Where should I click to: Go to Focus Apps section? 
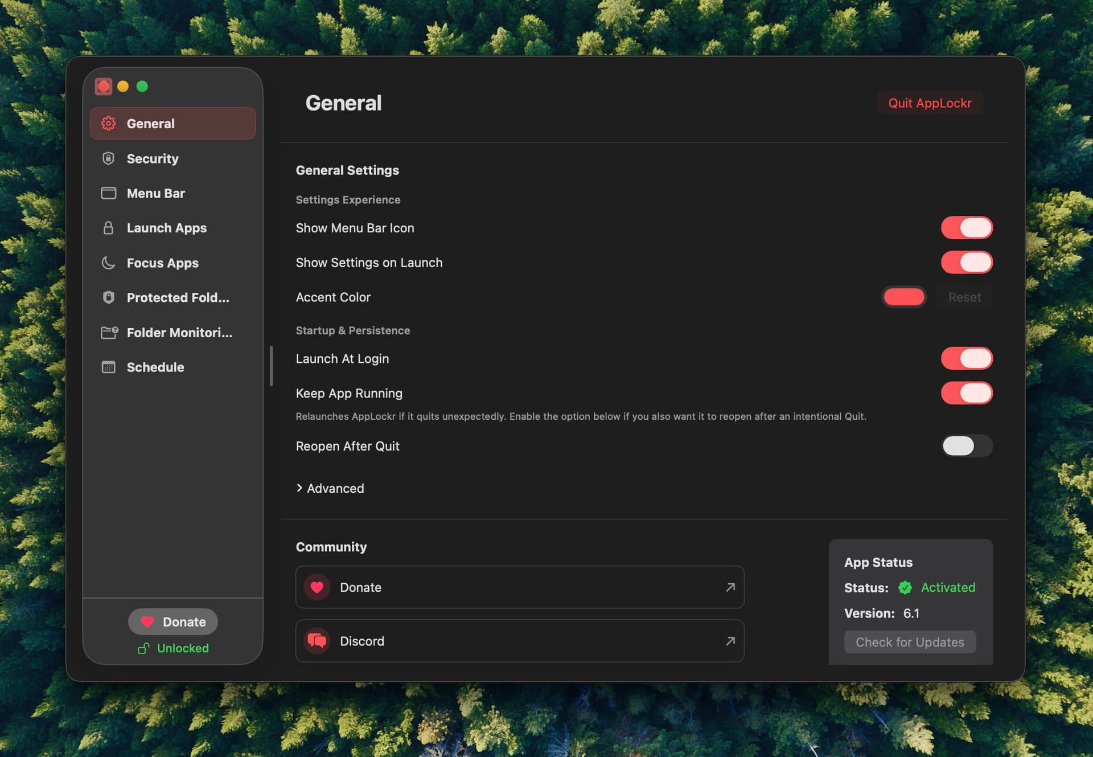(172, 263)
